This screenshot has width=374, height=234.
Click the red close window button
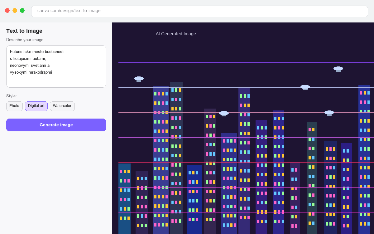pos(7,11)
